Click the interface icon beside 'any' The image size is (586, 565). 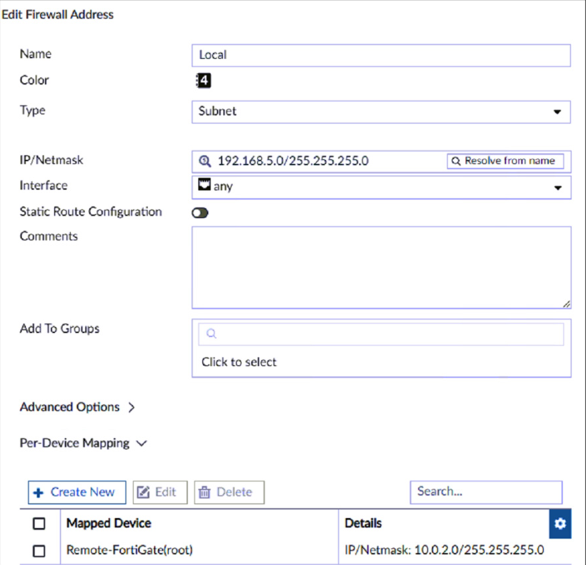(204, 186)
